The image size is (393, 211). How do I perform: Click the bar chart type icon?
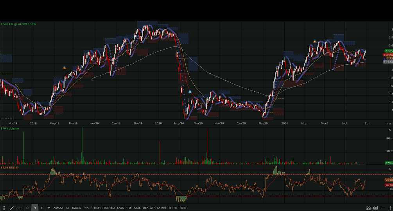click(x=376, y=208)
